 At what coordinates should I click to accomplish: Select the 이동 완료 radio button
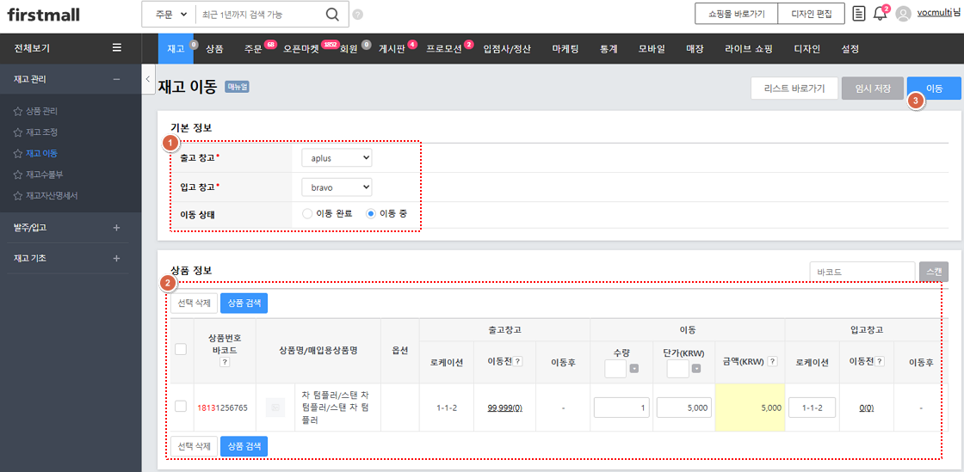[x=307, y=214]
